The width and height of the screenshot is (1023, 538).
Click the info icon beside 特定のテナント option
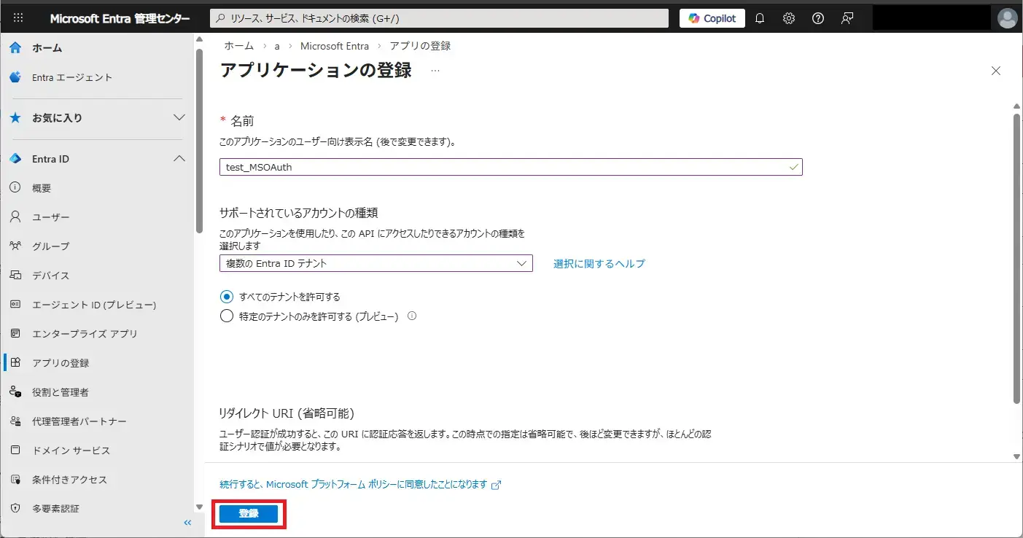pos(412,316)
